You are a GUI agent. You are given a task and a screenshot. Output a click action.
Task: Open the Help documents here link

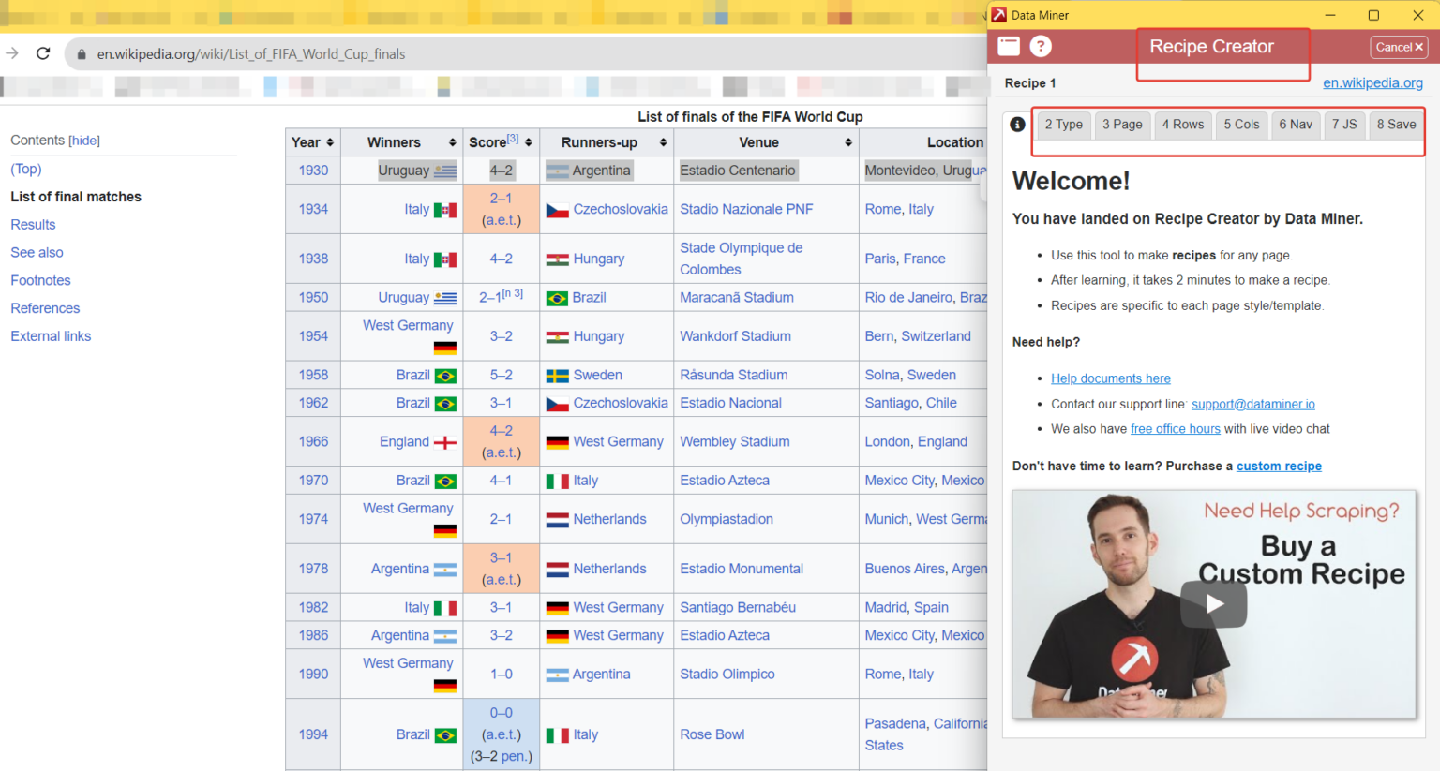pos(1110,378)
